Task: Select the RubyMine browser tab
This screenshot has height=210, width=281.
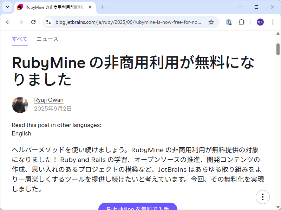Action: pos(53,7)
